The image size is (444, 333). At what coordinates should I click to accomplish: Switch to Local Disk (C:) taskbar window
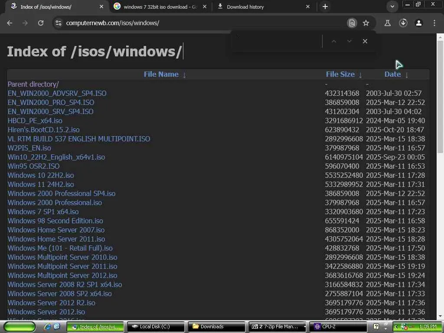pos(156,327)
